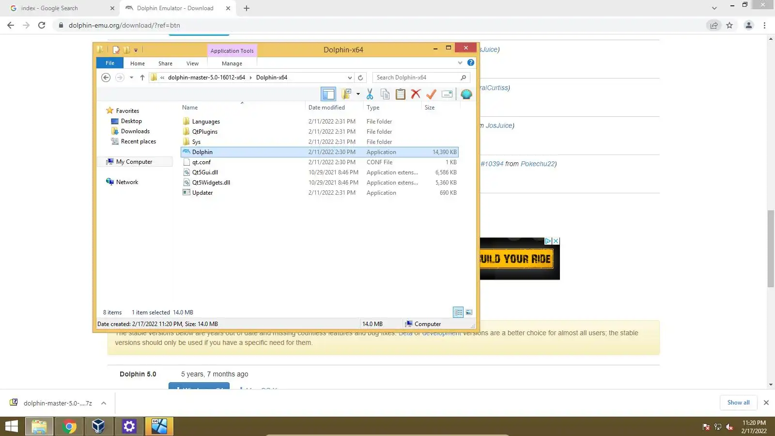Expand the folder options dropdown arrow
The width and height of the screenshot is (775, 436).
pyautogui.click(x=358, y=94)
